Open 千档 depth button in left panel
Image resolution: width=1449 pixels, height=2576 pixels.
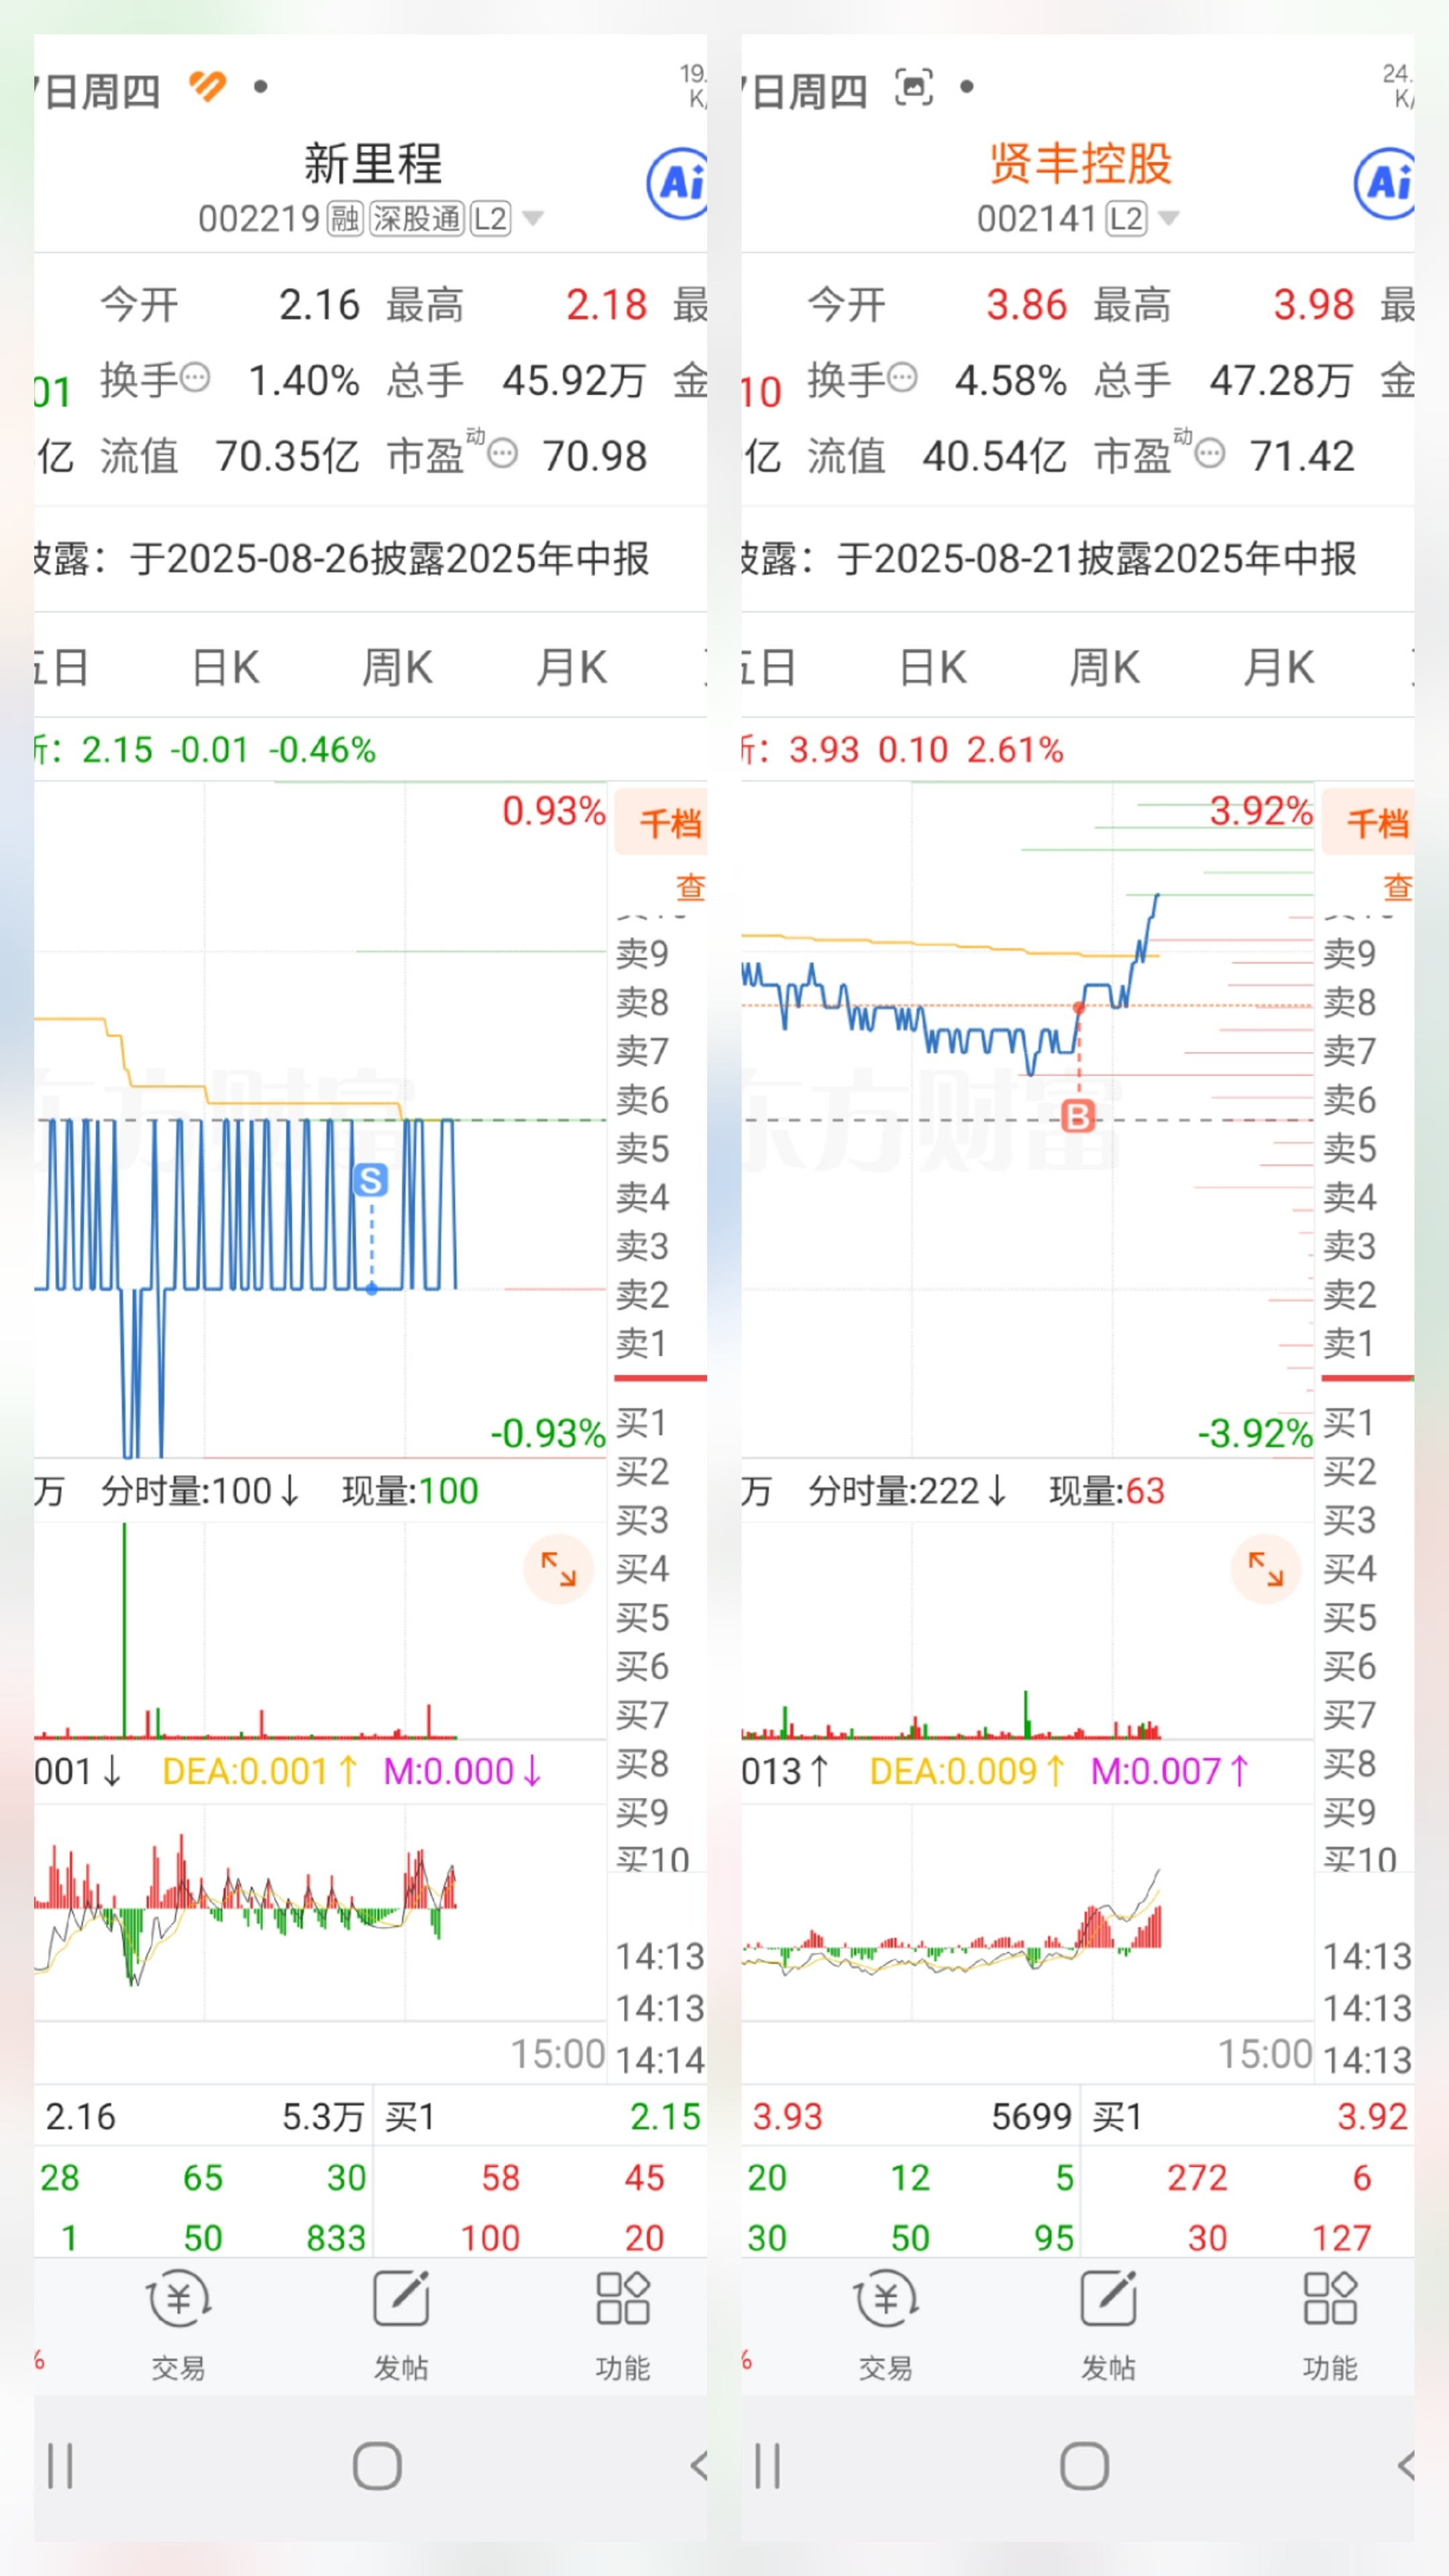[661, 822]
